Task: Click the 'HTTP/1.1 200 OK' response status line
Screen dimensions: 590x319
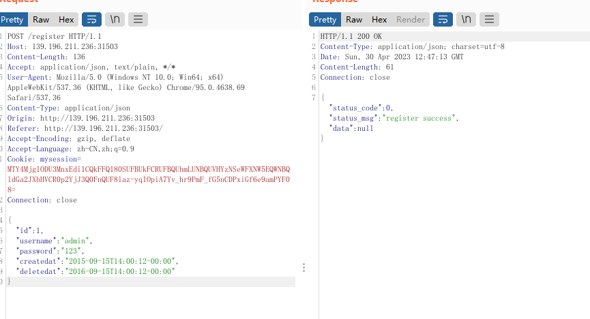Action: pos(351,37)
